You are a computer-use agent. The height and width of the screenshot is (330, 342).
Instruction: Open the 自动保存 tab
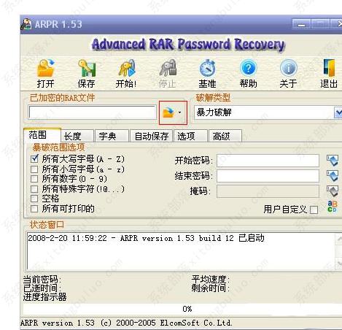(152, 136)
